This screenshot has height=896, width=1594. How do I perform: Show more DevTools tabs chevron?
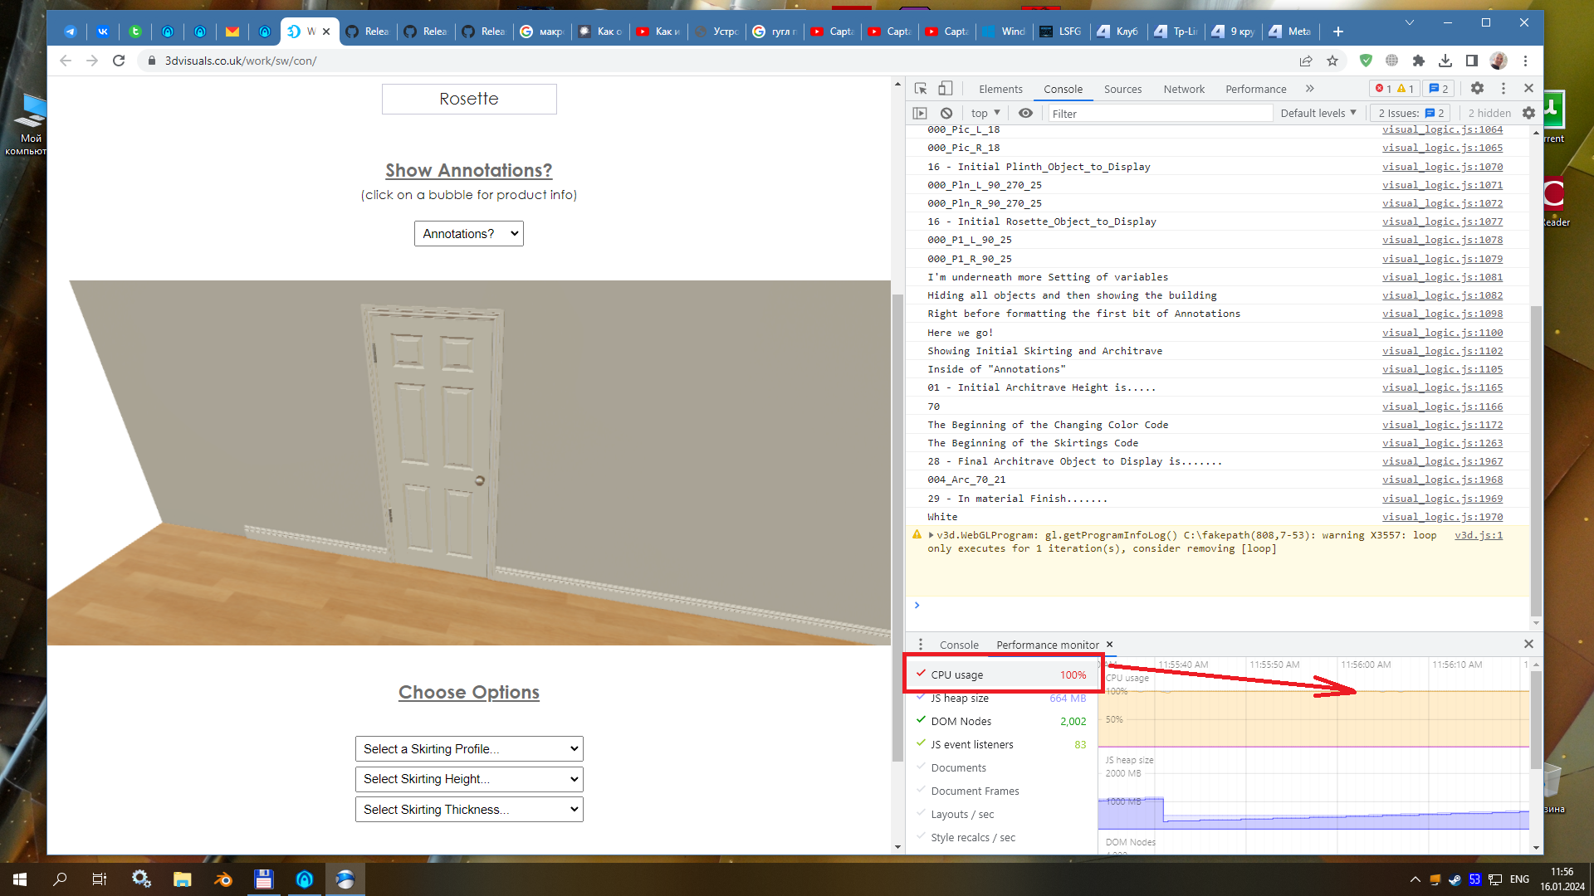pyautogui.click(x=1309, y=89)
